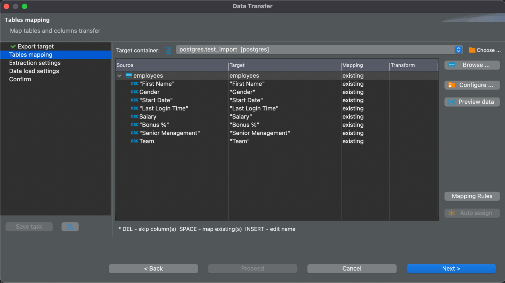Viewport: 505px width, 283px height.
Task: Click the target container dropdown arrow
Action: click(459, 50)
